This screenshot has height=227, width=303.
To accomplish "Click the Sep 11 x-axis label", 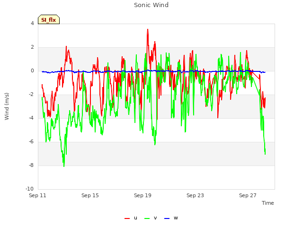I will click(x=37, y=195).
